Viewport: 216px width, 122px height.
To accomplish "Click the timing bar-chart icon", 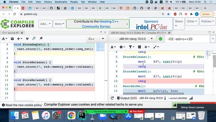I will [x=191, y=98].
